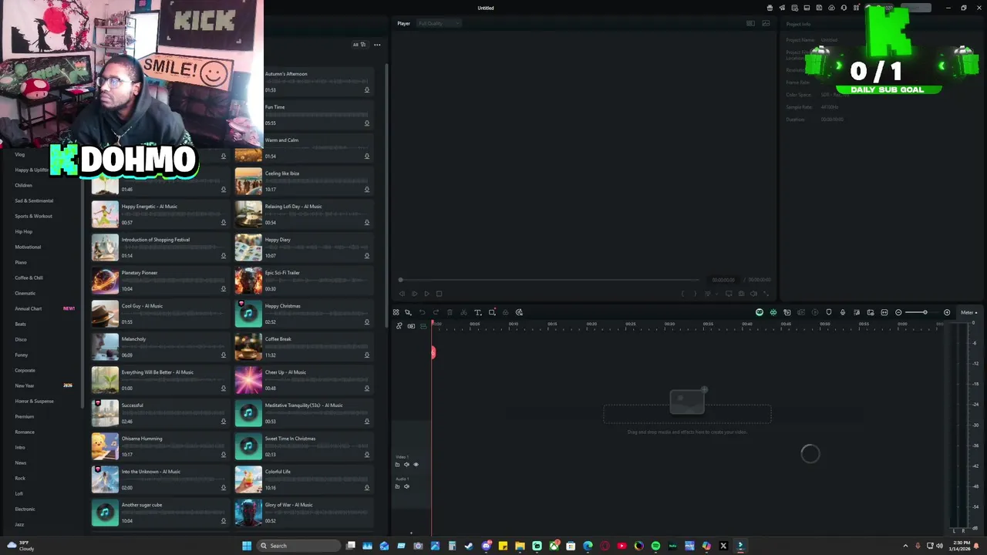Viewport: 987px width, 555px height.
Task: Select the Cool Guy - AI Music thumbnail
Action: (105, 314)
